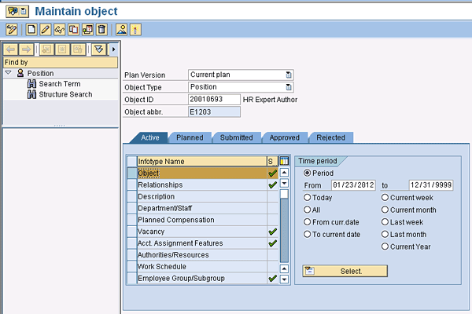472x314 pixels.
Task: Click the Delimit icon next to Copy
Action: tap(87, 30)
